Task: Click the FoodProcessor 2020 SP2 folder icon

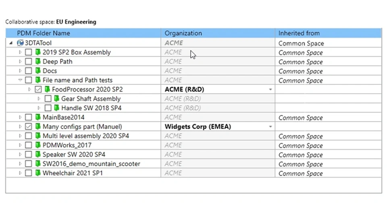Action: [47, 89]
